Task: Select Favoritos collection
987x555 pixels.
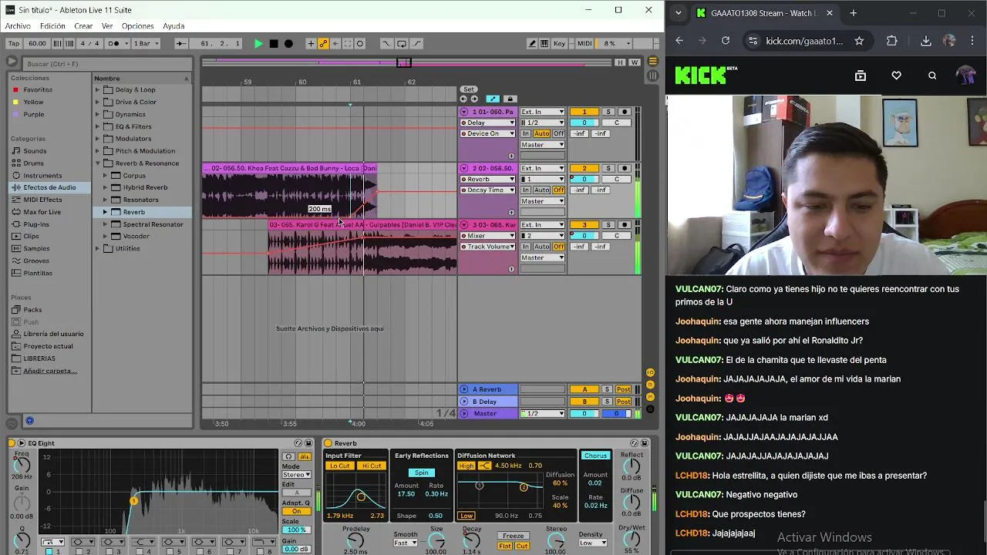Action: point(37,89)
